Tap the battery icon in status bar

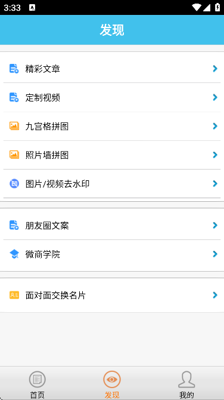click(x=217, y=7)
